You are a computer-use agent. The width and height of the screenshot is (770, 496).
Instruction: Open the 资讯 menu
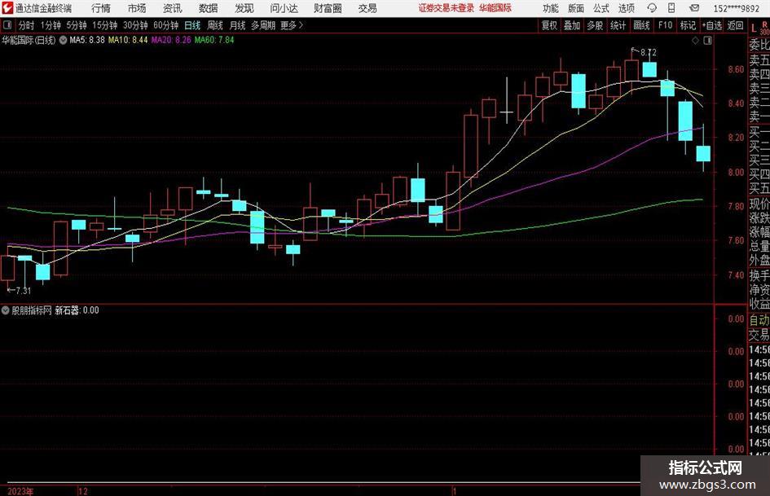tap(173, 8)
